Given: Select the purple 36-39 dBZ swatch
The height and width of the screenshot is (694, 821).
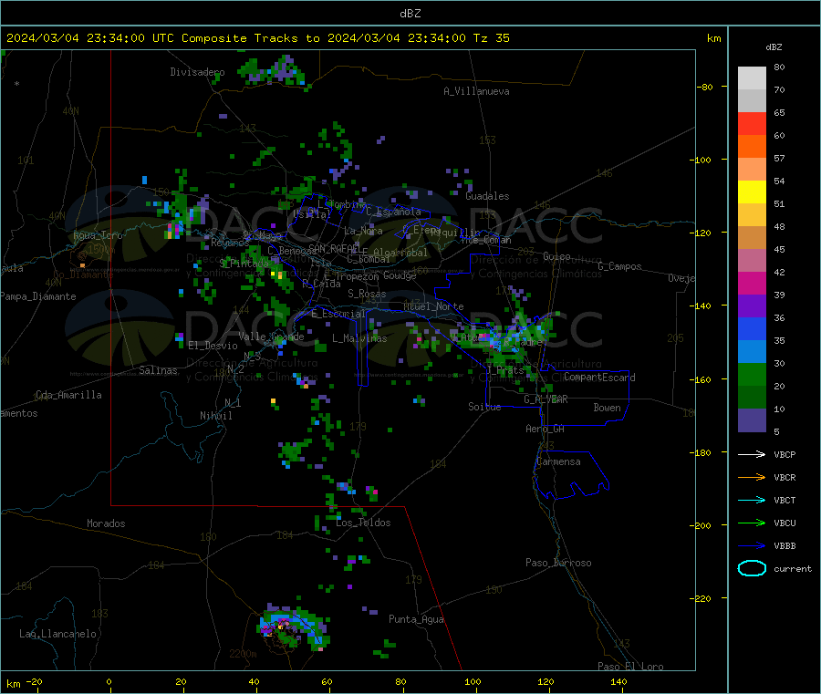Looking at the screenshot, I should [752, 306].
